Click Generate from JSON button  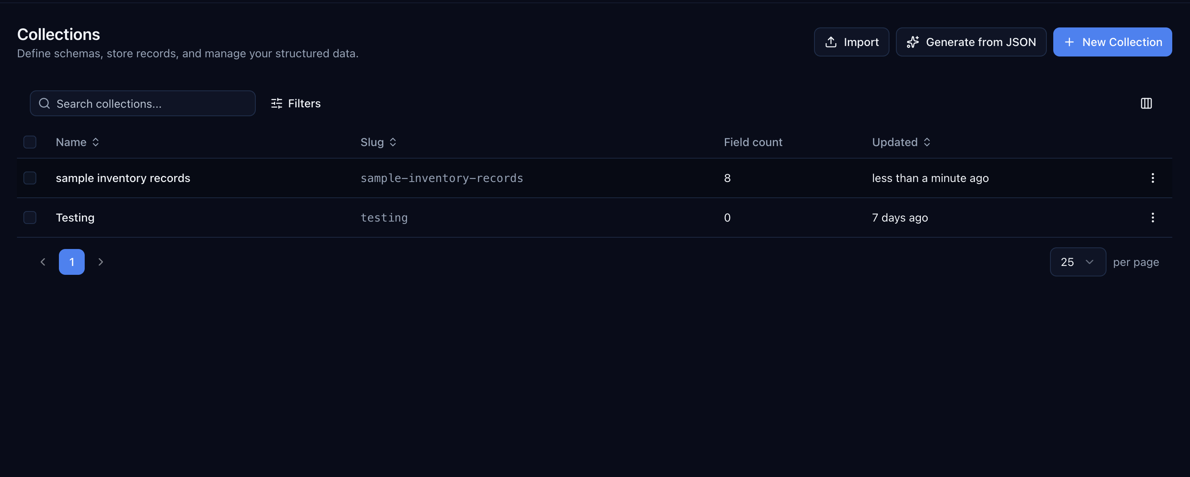[x=971, y=42]
